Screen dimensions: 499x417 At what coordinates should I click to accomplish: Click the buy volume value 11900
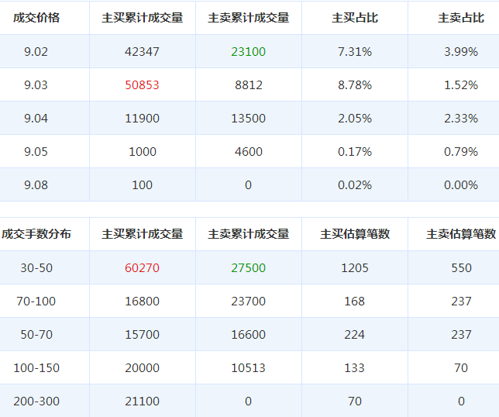click(x=142, y=119)
